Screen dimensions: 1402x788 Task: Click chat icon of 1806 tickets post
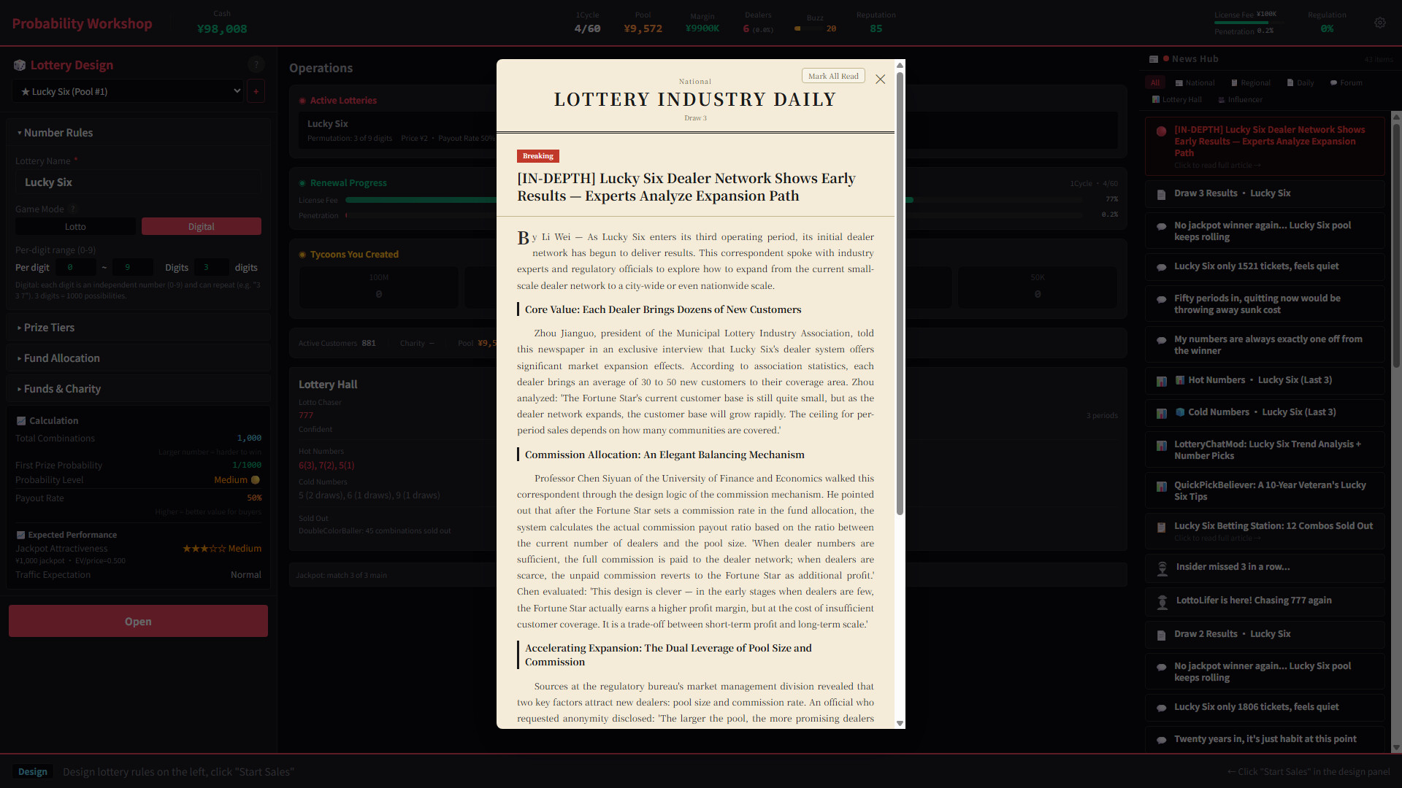[1161, 708]
